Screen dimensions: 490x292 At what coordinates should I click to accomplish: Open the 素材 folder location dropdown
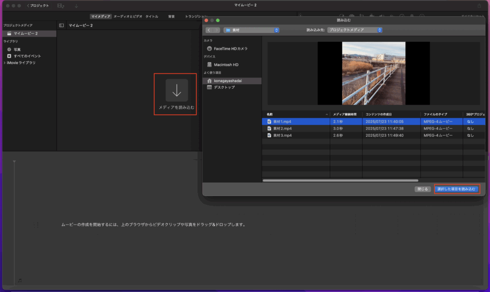(x=251, y=30)
